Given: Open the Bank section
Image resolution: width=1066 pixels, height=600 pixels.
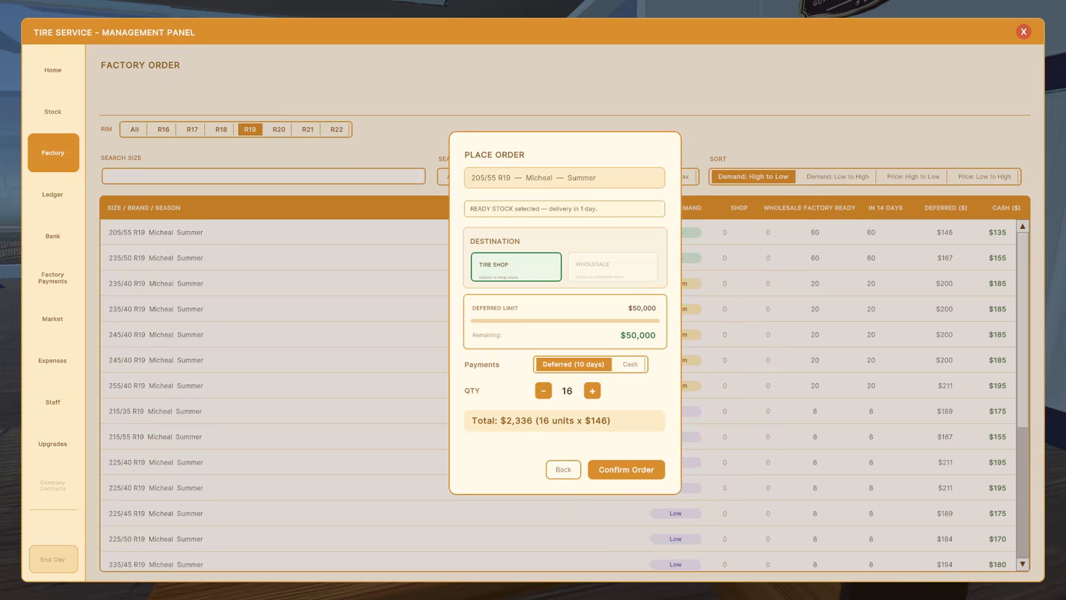Looking at the screenshot, I should 53,236.
